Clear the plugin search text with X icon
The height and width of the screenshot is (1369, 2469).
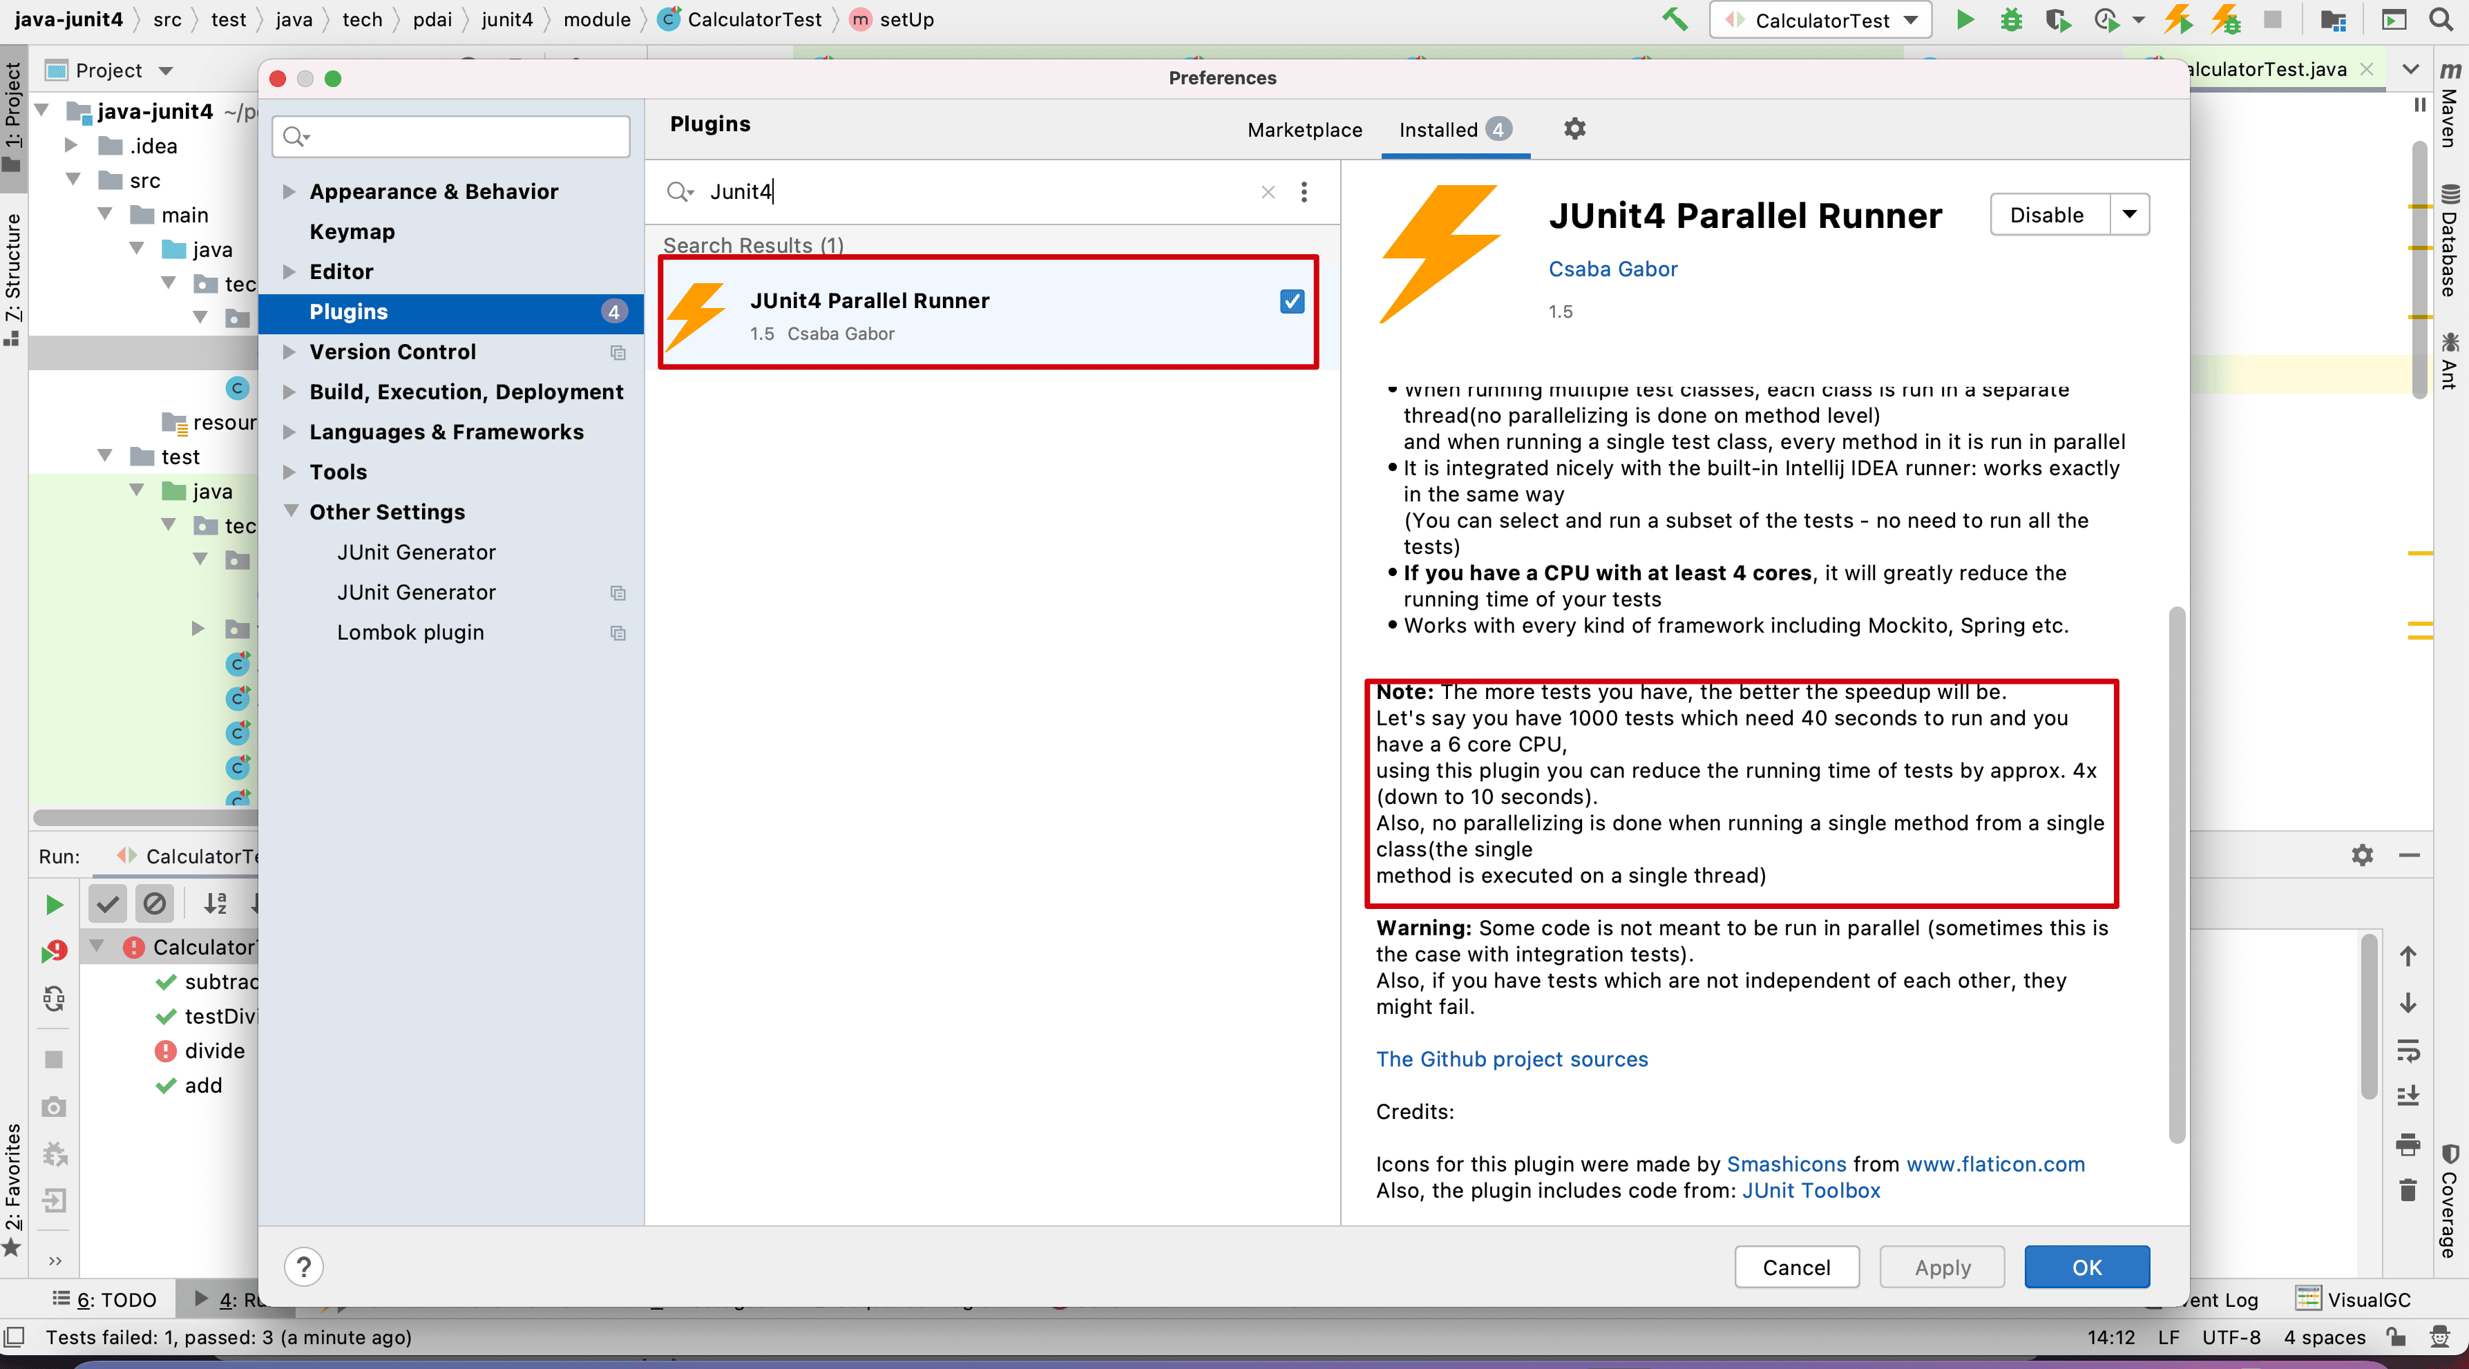tap(1267, 191)
